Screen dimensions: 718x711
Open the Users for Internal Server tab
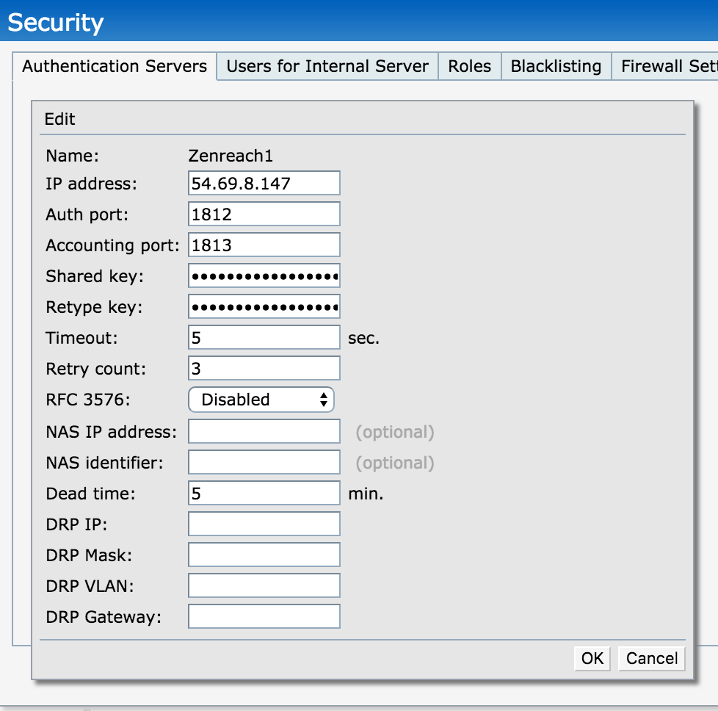coord(327,66)
